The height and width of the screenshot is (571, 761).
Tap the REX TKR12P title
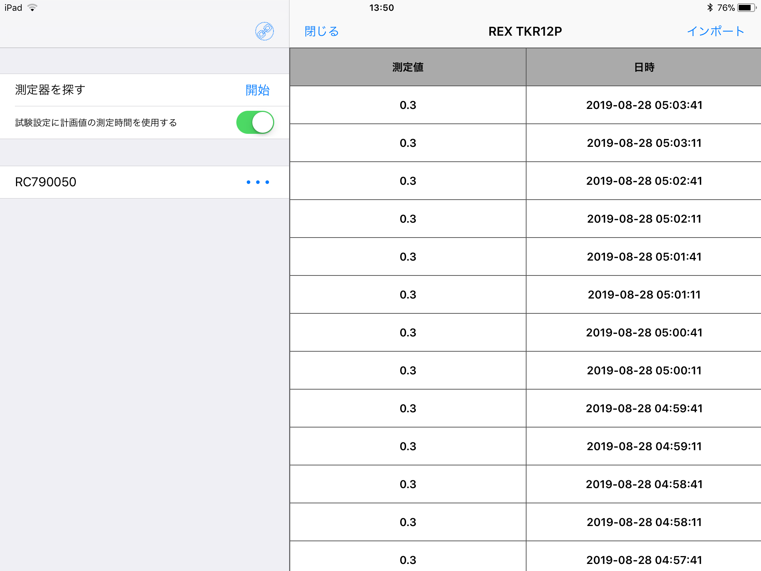[525, 32]
